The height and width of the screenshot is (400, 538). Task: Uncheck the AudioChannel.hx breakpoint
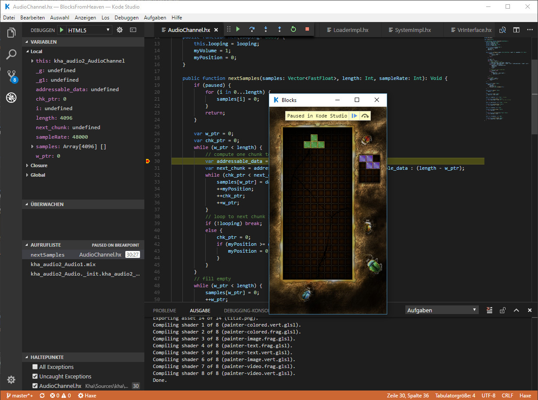tap(35, 386)
